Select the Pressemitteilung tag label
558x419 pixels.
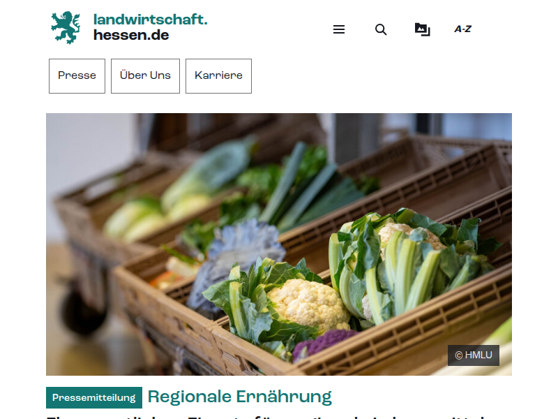(94, 397)
